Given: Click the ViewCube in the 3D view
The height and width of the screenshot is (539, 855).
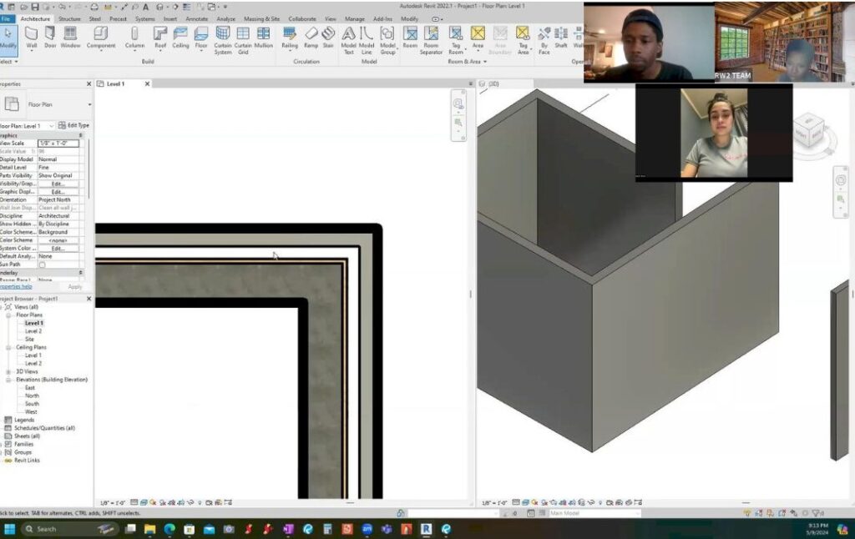Looking at the screenshot, I should (x=808, y=129).
